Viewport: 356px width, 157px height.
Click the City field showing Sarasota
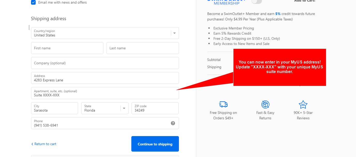[x=55, y=108]
